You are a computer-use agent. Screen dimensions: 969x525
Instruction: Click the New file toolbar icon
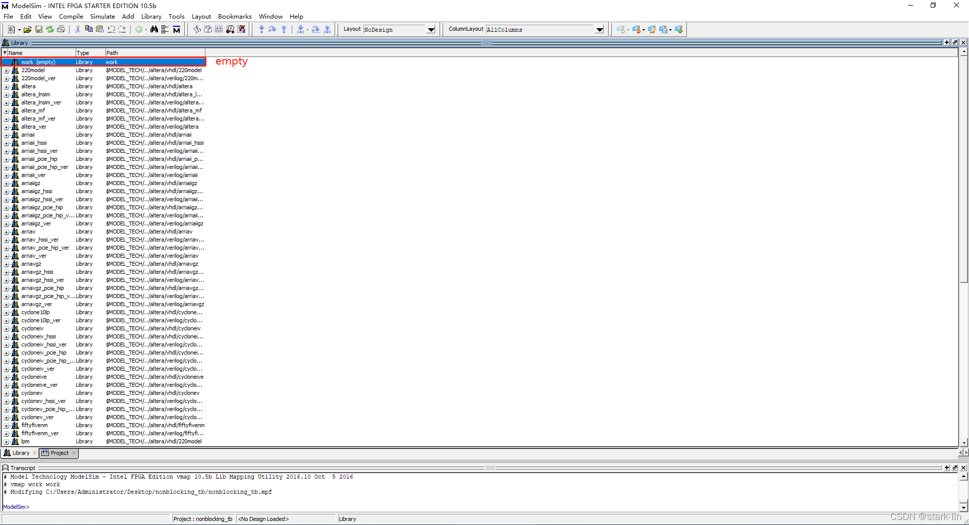[x=11, y=30]
